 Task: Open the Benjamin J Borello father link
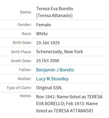pos(55,70)
